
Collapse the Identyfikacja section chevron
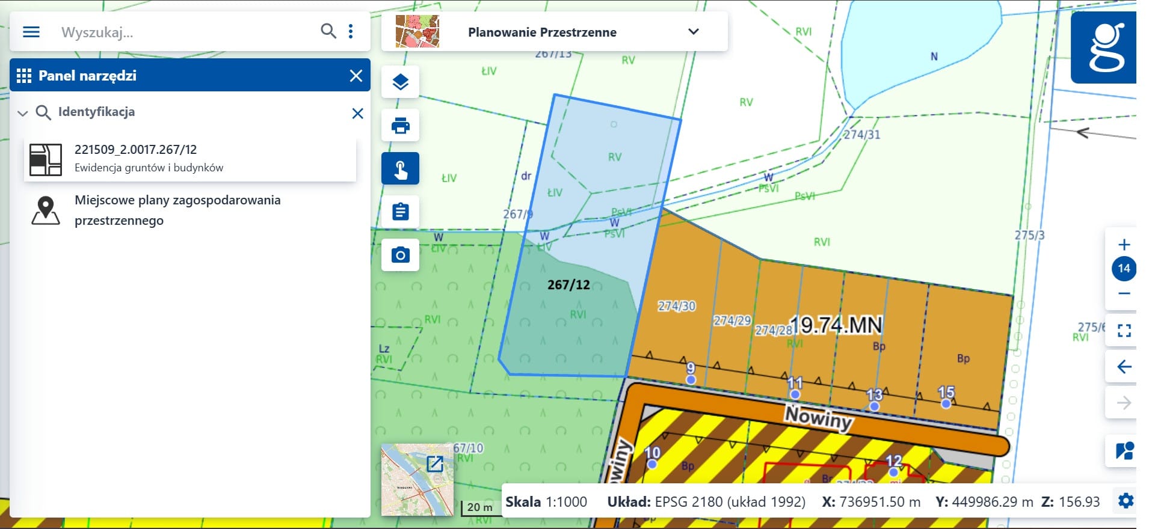click(23, 113)
